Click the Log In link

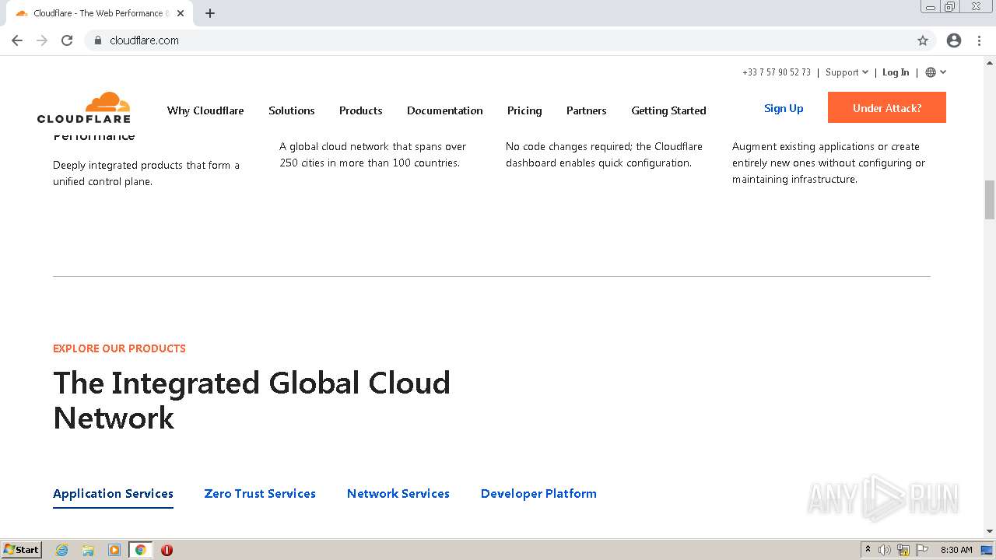point(896,72)
